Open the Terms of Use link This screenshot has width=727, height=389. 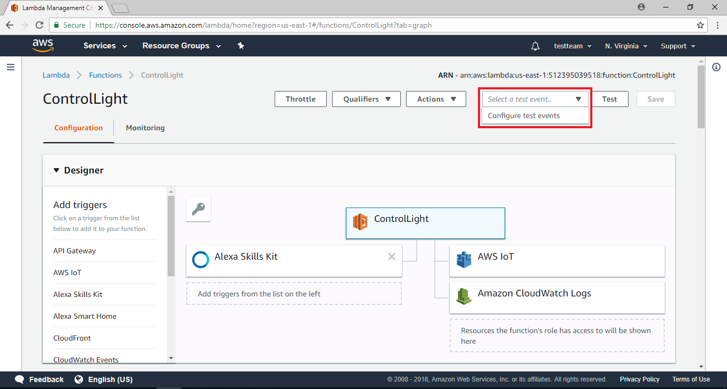[691, 379]
